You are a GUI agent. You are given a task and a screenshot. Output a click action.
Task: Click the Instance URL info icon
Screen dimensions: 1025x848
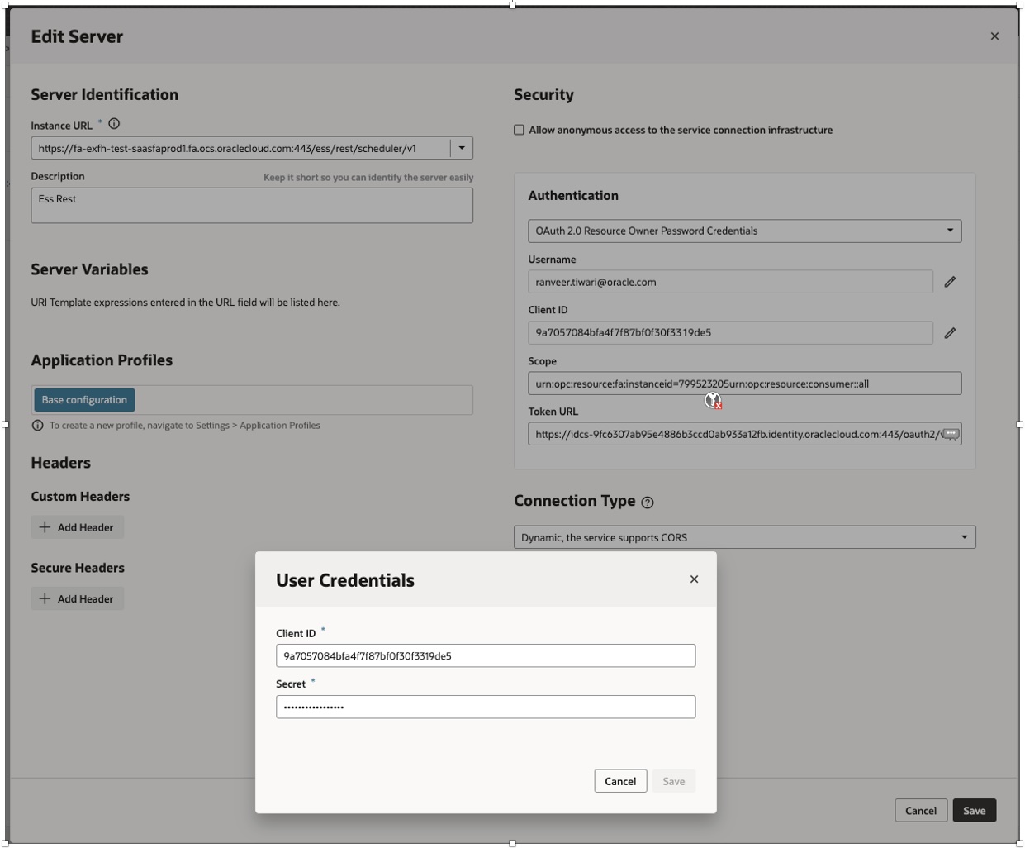pyautogui.click(x=114, y=124)
